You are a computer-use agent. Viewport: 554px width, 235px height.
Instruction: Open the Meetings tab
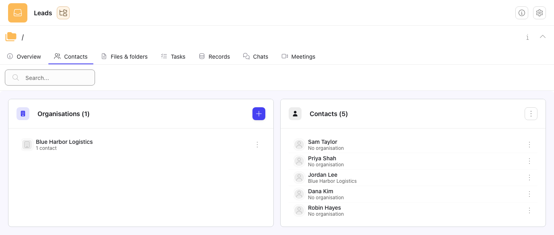pos(298,57)
